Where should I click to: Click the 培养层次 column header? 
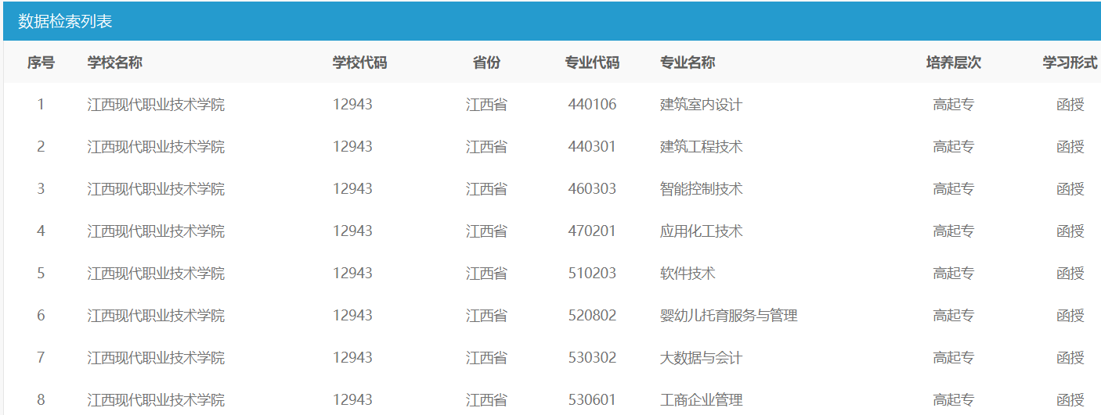point(953,63)
